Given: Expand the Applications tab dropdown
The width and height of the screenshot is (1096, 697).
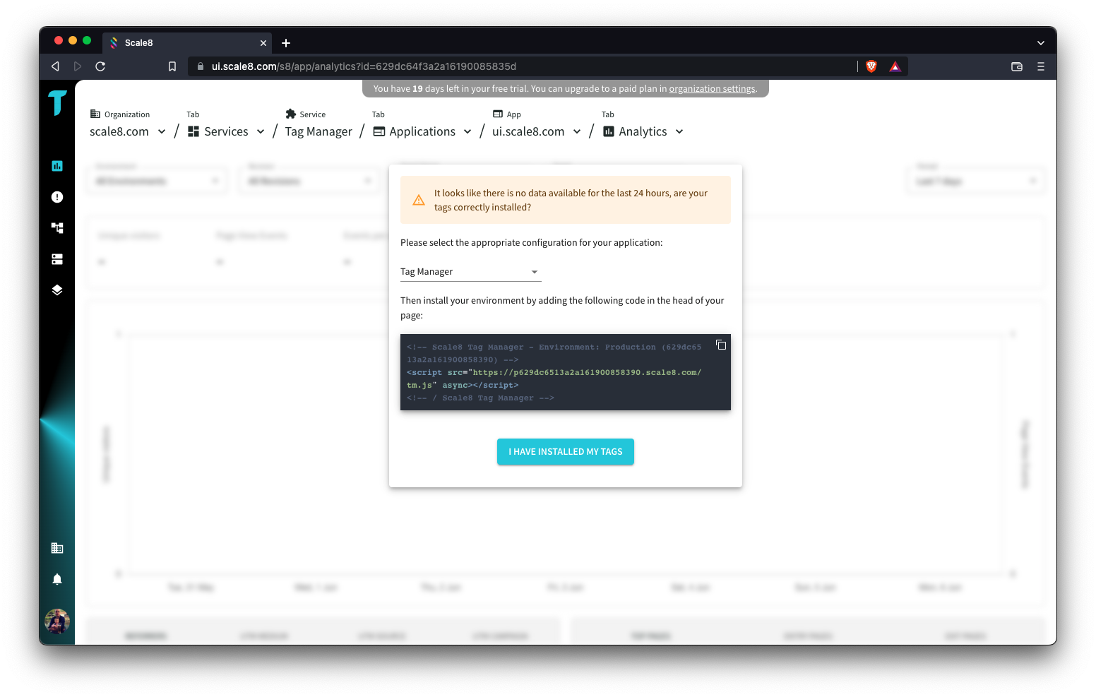Looking at the screenshot, I should (x=467, y=132).
